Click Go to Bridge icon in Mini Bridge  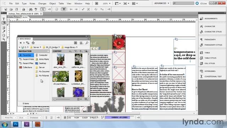click(76, 43)
